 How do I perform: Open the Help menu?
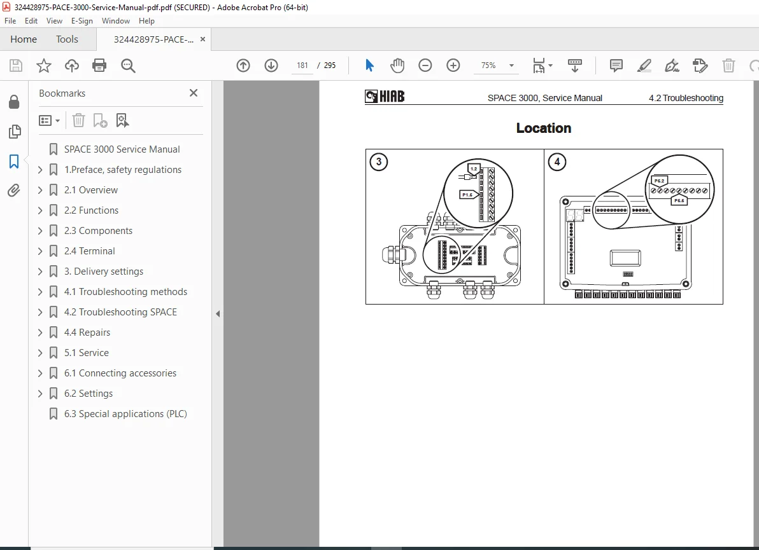tap(146, 21)
